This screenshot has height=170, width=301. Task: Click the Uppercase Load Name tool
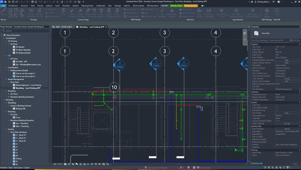pos(209,13)
